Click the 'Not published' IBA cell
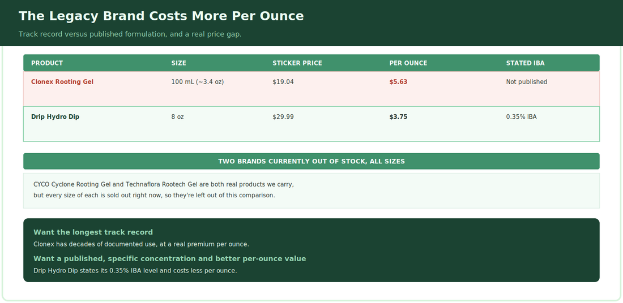Image resolution: width=623 pixels, height=303 pixels. pos(527,82)
